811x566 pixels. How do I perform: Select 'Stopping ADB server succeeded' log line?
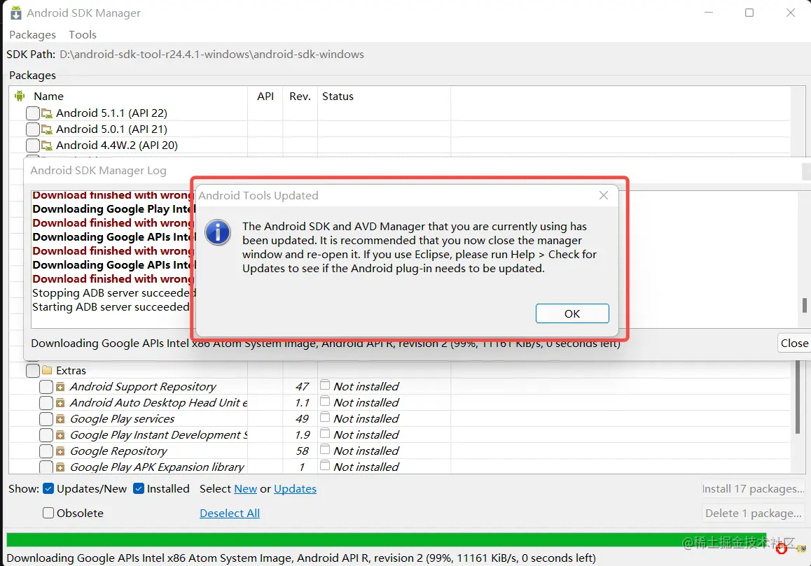click(113, 293)
